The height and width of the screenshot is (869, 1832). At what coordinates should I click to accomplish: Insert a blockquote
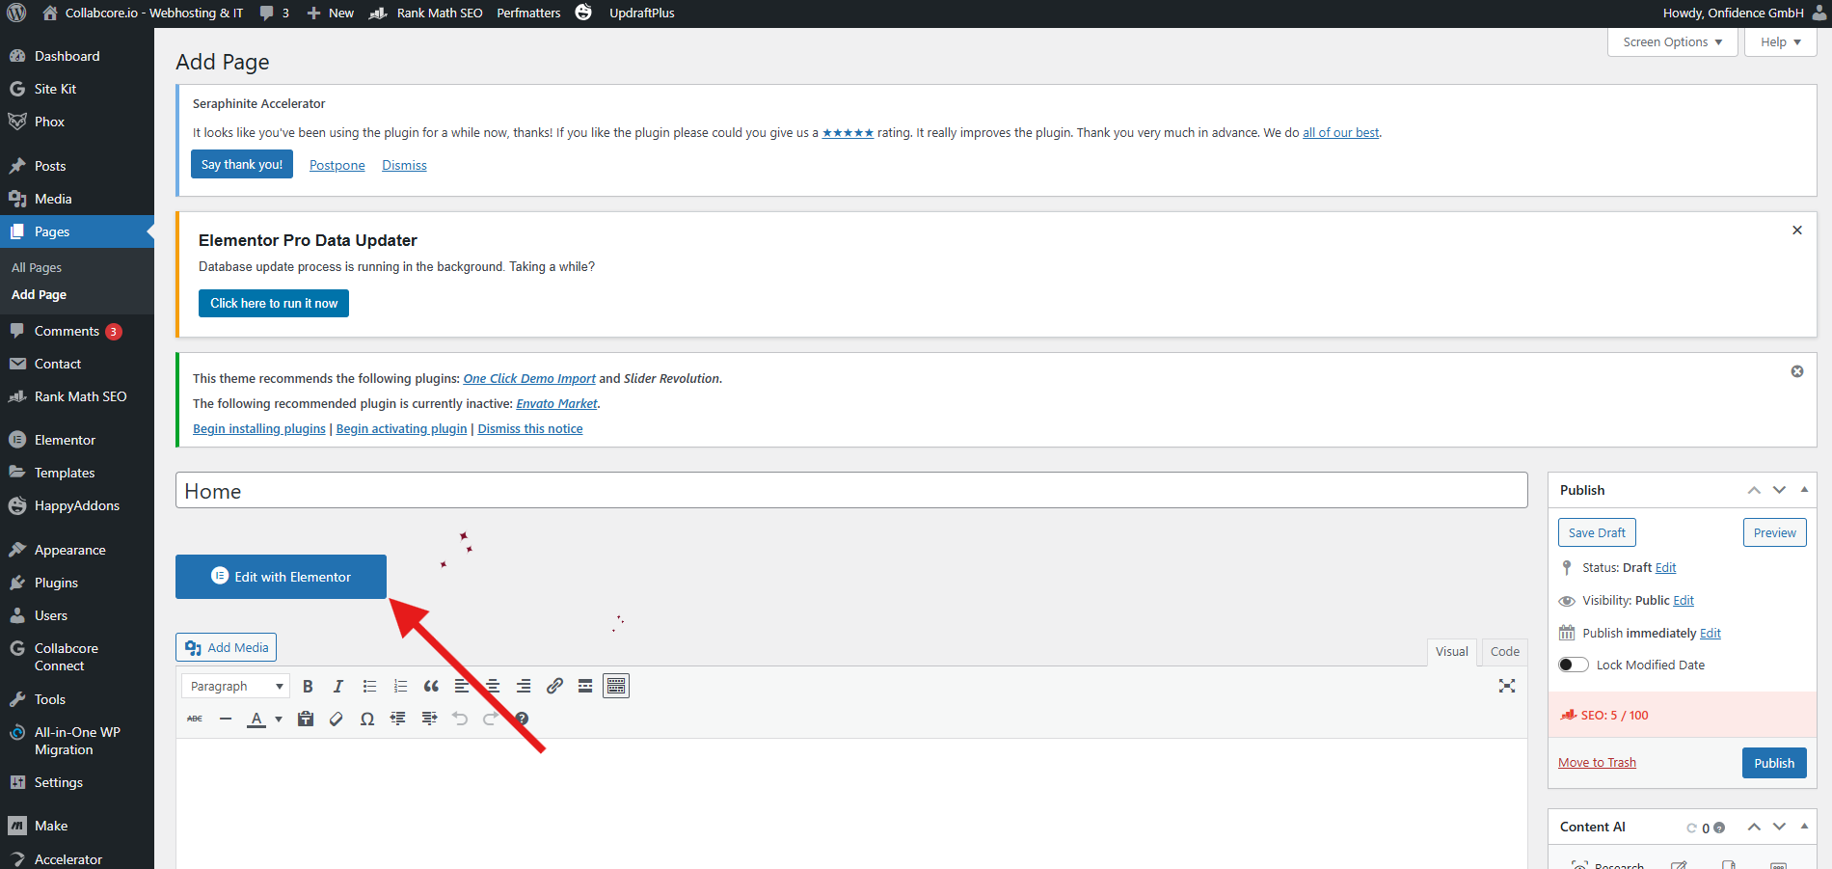[x=431, y=687]
